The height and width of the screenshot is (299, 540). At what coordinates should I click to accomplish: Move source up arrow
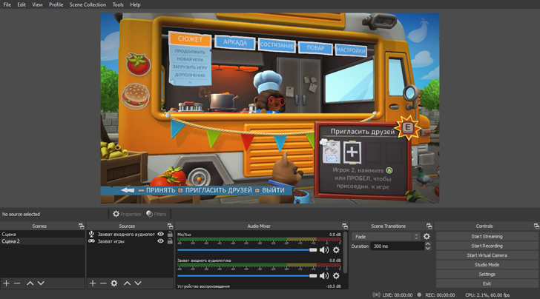[x=127, y=283]
